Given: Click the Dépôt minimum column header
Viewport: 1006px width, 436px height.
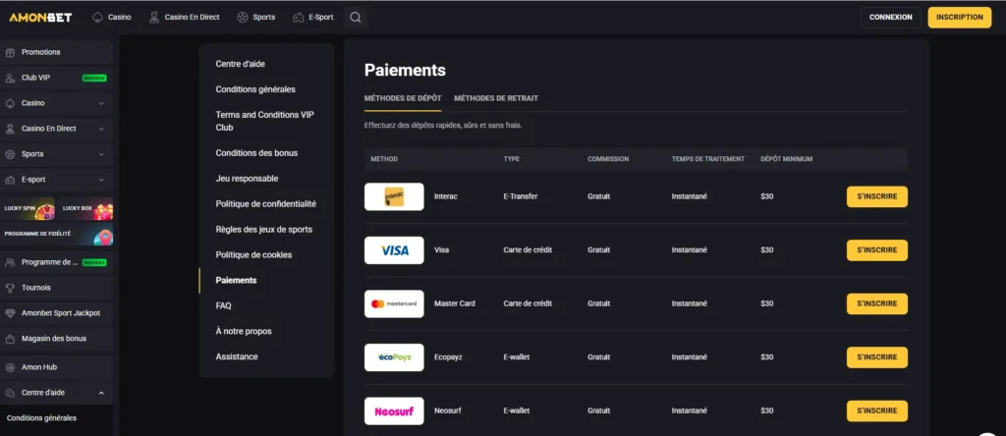Looking at the screenshot, I should (787, 159).
